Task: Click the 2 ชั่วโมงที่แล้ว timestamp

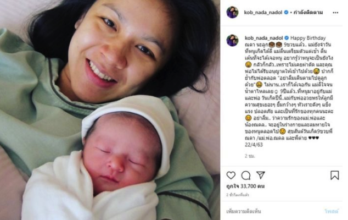Action: point(238,195)
